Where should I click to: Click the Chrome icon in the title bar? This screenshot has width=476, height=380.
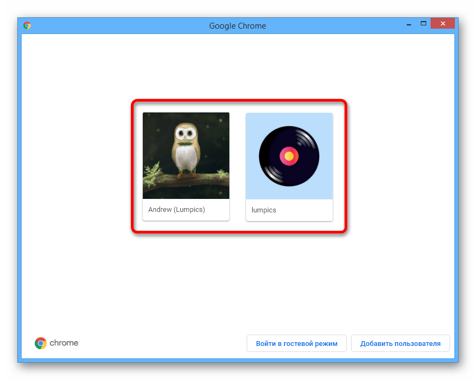[27, 25]
